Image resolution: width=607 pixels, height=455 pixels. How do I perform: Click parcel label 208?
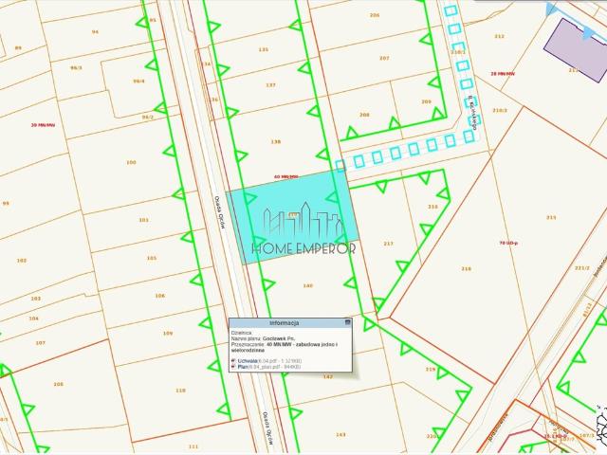point(364,115)
